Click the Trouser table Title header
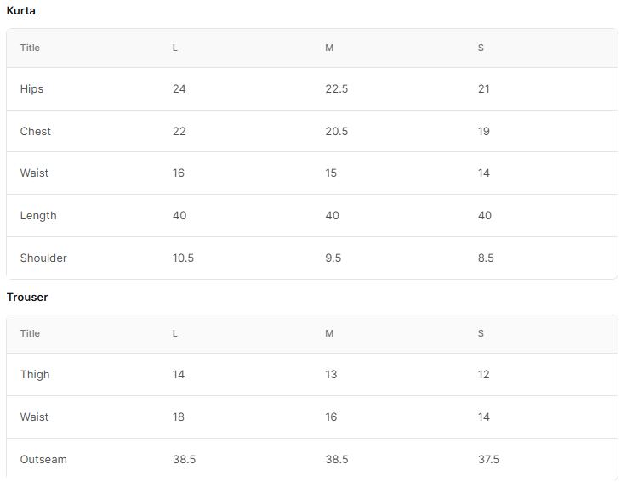Image resolution: width=621 pixels, height=482 pixels. [x=30, y=333]
